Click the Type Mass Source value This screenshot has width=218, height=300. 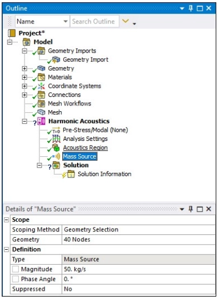[139, 260]
